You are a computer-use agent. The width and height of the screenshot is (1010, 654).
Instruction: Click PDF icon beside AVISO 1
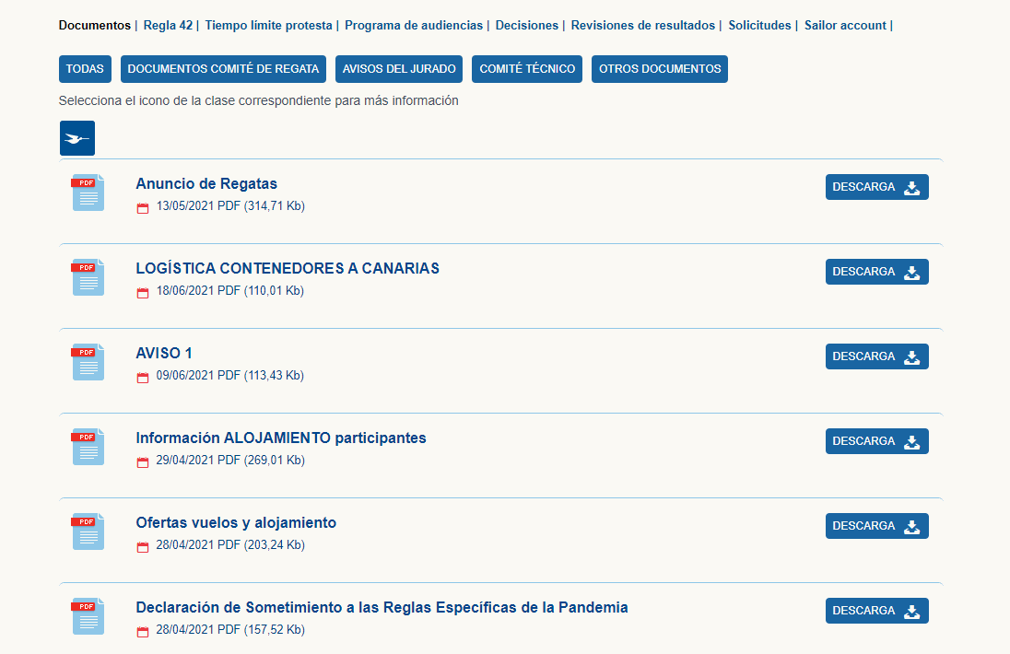pos(88,362)
